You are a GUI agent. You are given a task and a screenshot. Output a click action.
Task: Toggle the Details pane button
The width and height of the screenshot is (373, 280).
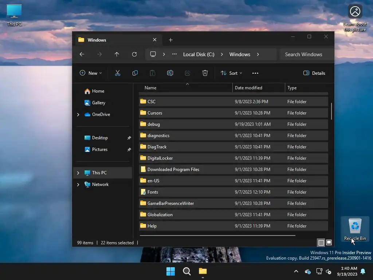point(314,73)
